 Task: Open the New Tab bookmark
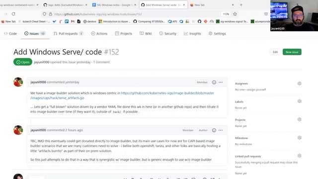click(8, 21)
